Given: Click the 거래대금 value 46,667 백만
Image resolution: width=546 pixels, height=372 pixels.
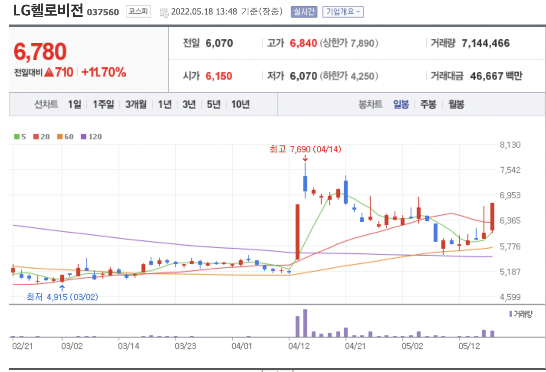Looking at the screenshot, I should [496, 76].
